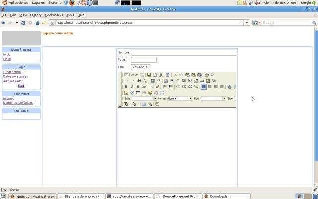This screenshot has width=318, height=199.
Task: Follow the Salir link
Action: click(x=21, y=86)
